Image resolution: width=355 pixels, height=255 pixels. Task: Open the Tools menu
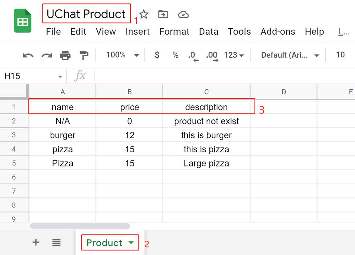click(239, 32)
